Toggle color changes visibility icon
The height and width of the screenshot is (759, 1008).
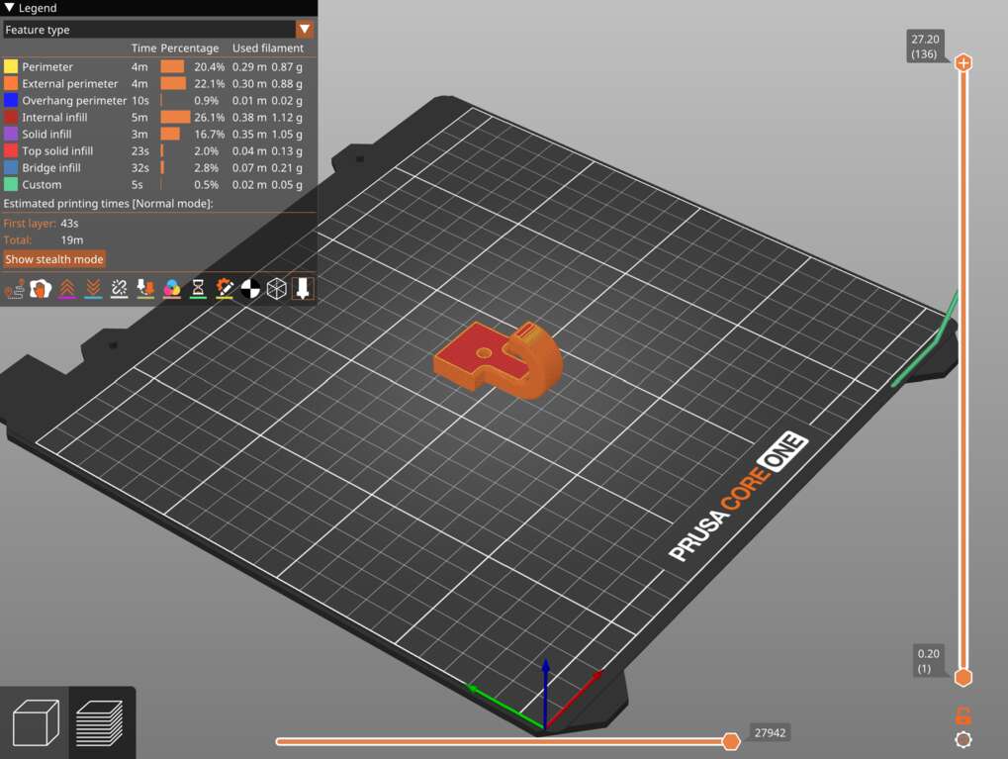[172, 289]
